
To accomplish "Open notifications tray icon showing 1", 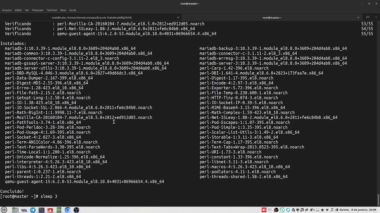I will (312, 210).
